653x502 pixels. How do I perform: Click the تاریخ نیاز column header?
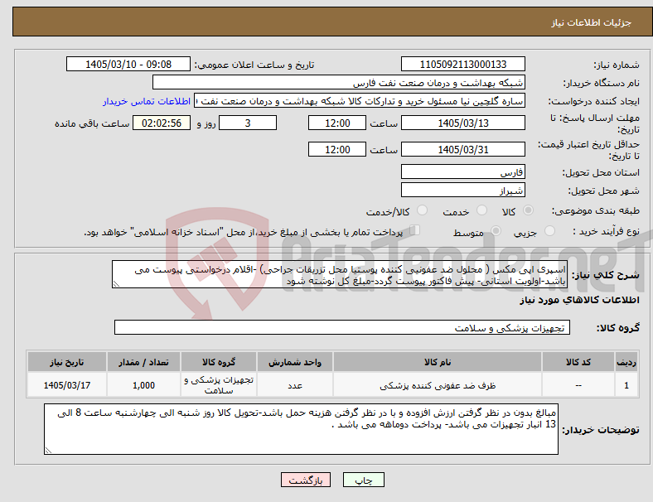point(67,362)
